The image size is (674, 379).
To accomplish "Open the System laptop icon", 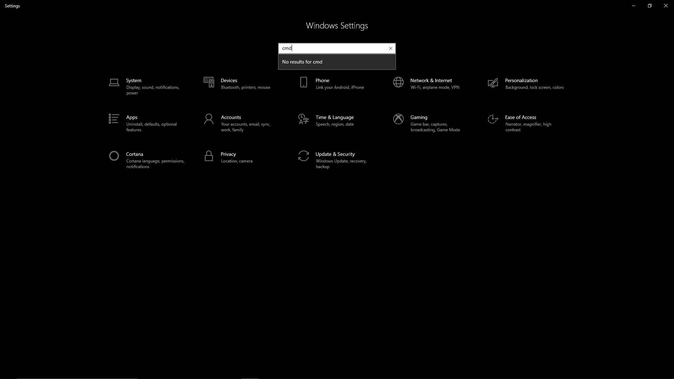I will pos(114,82).
